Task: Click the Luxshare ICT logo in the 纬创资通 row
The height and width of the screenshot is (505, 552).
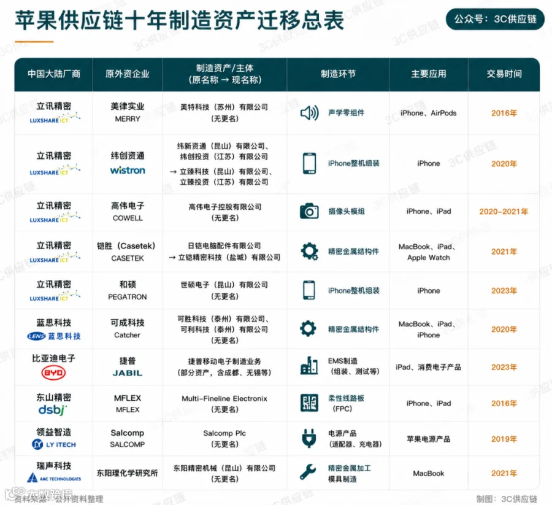Action: tap(55, 171)
